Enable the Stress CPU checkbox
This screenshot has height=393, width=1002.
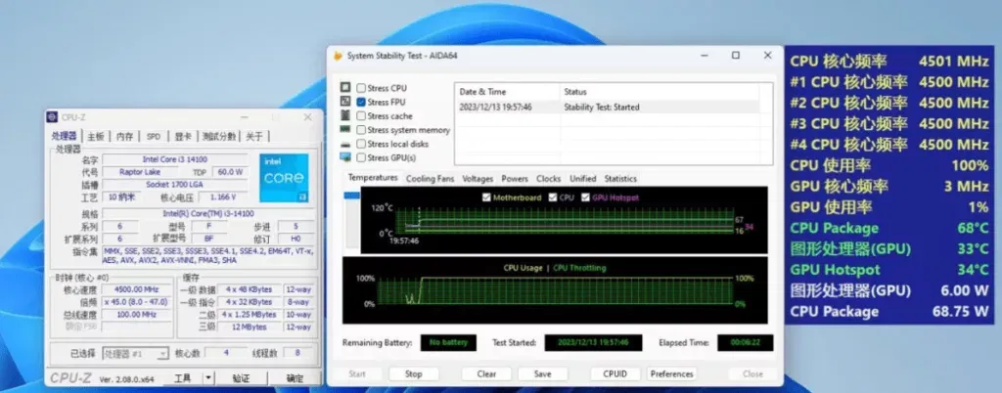pos(361,88)
